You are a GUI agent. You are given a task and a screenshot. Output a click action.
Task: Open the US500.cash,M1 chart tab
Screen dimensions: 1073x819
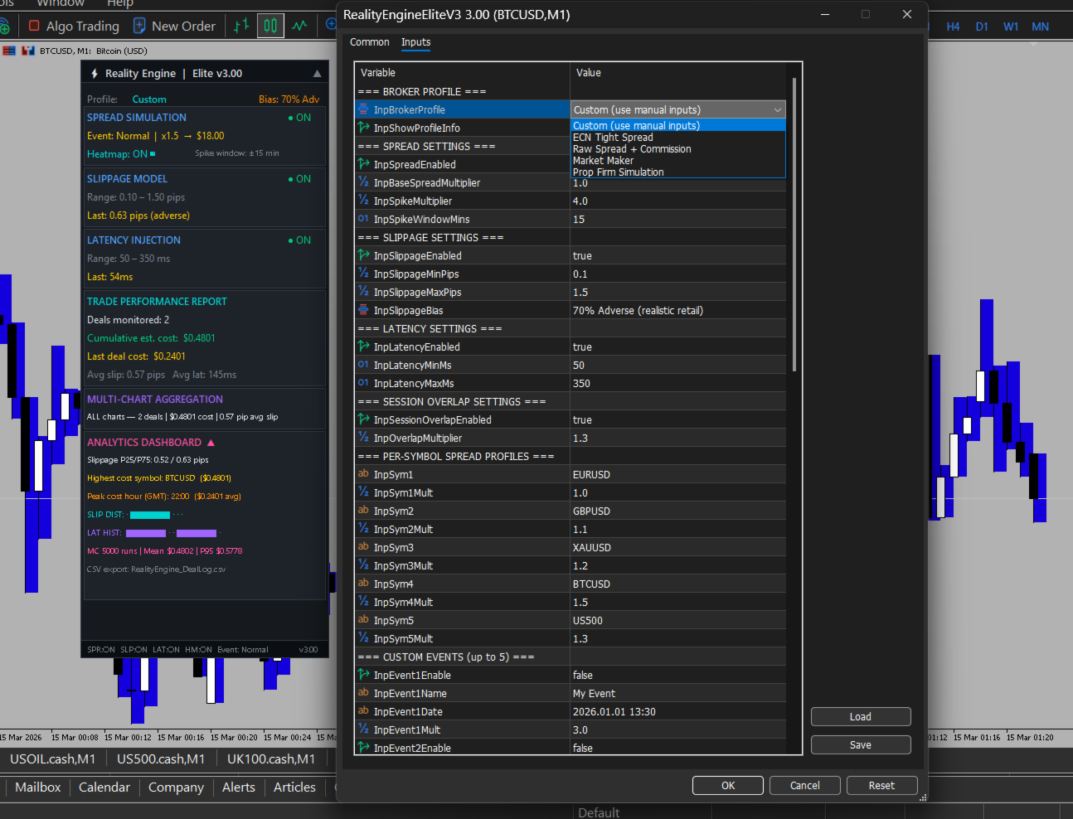click(x=161, y=758)
